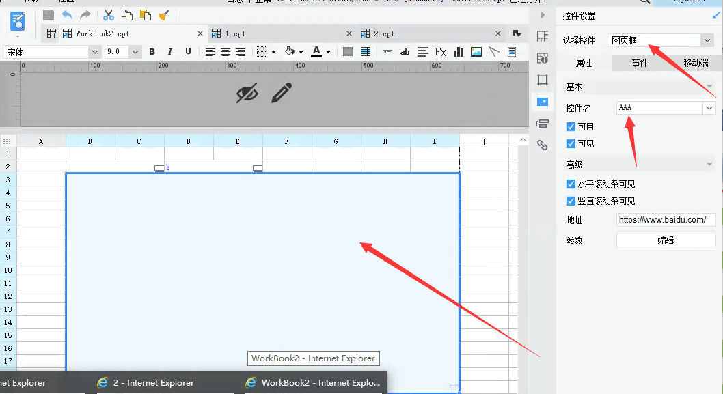Insert chart icon
The image size is (723, 394).
[x=459, y=52]
